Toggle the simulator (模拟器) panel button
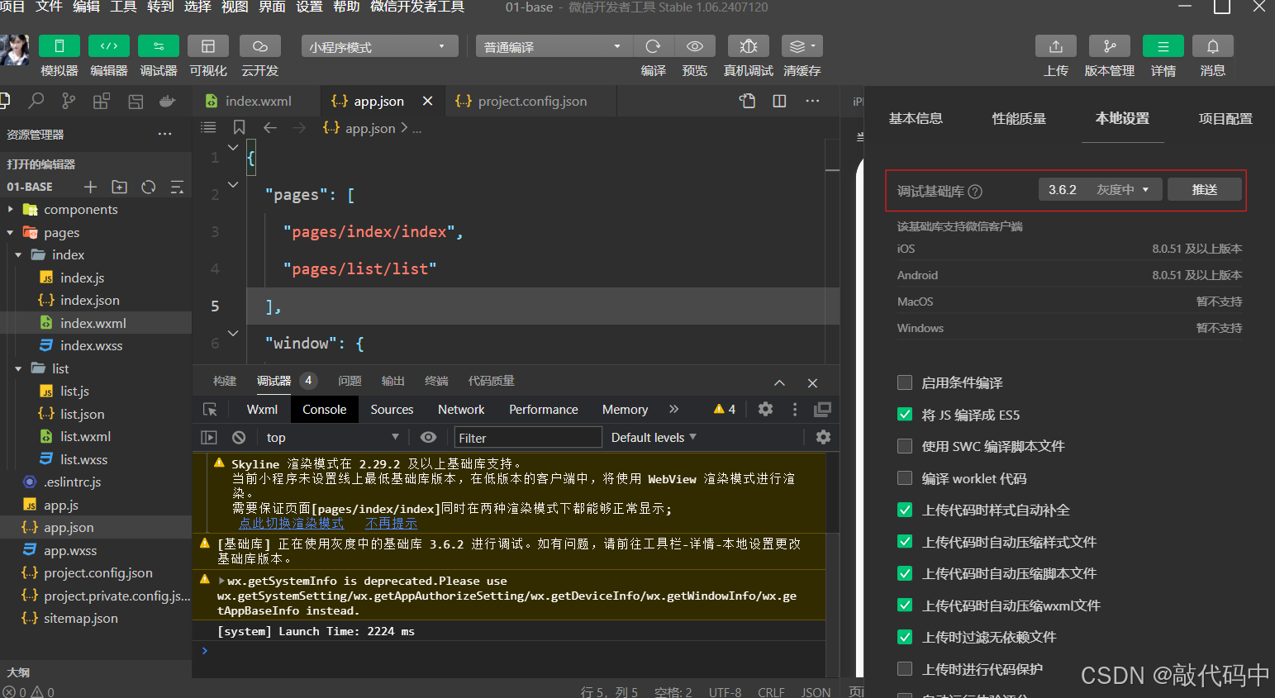 point(59,46)
